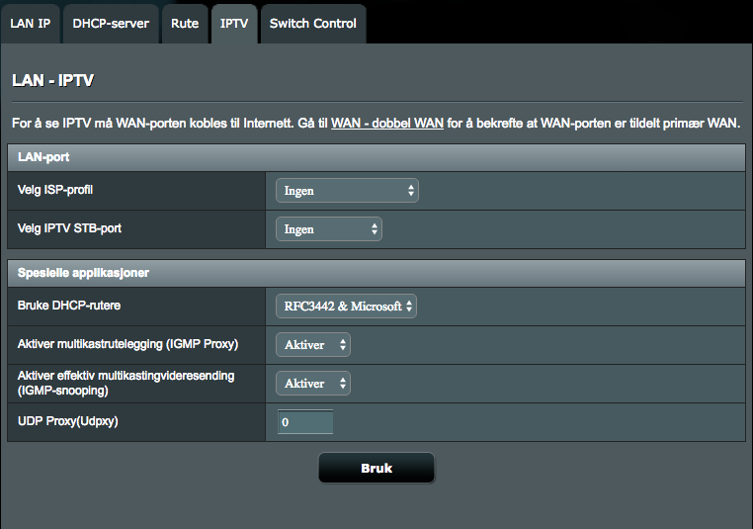
Task: Go to the Rute tab
Action: pos(185,24)
